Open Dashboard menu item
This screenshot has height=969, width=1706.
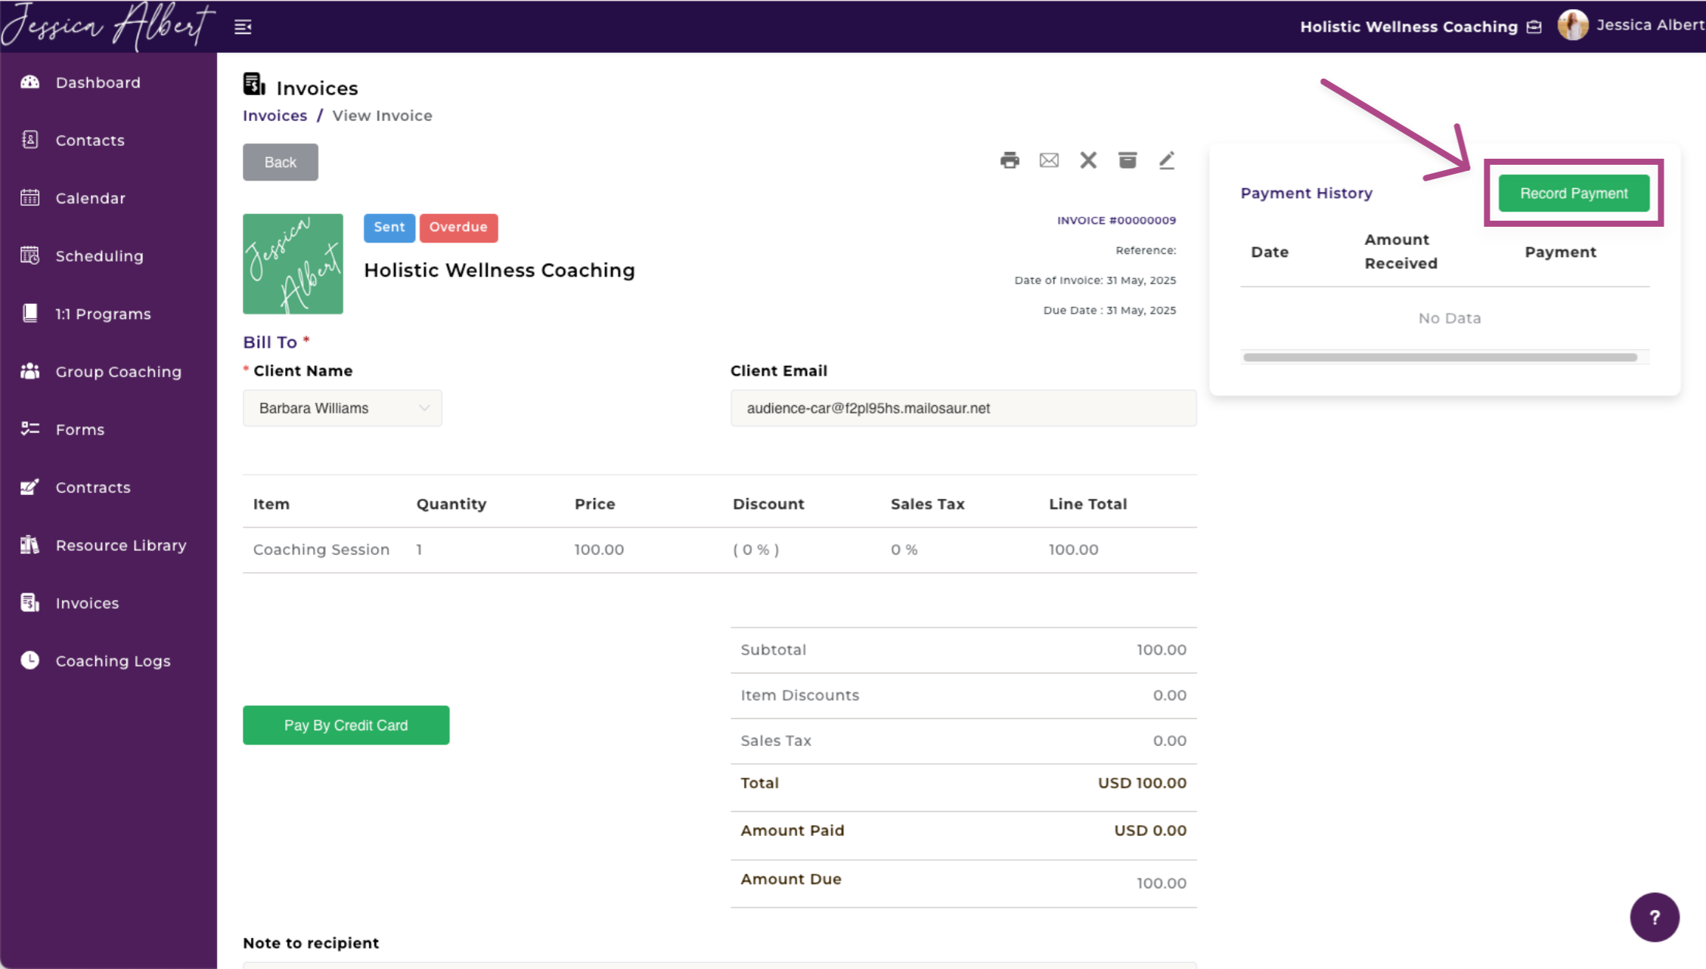tap(98, 82)
